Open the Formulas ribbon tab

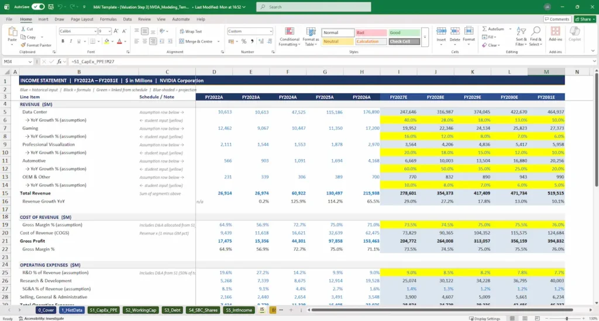coord(108,19)
